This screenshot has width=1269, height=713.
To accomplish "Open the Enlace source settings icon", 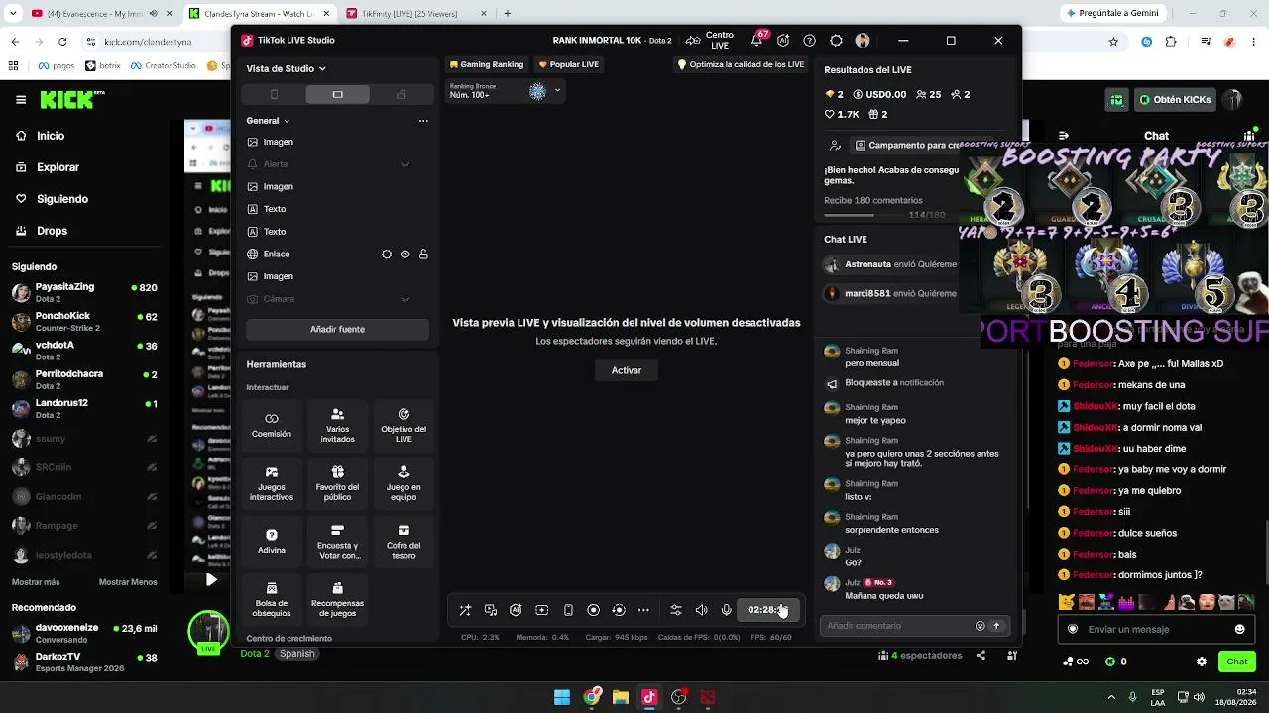I will [387, 255].
